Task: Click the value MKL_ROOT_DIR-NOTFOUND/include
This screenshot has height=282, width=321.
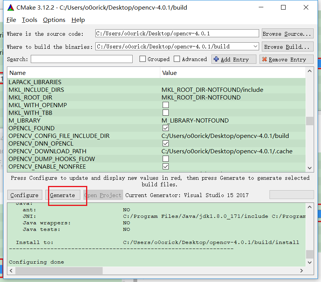Action: 213,90
